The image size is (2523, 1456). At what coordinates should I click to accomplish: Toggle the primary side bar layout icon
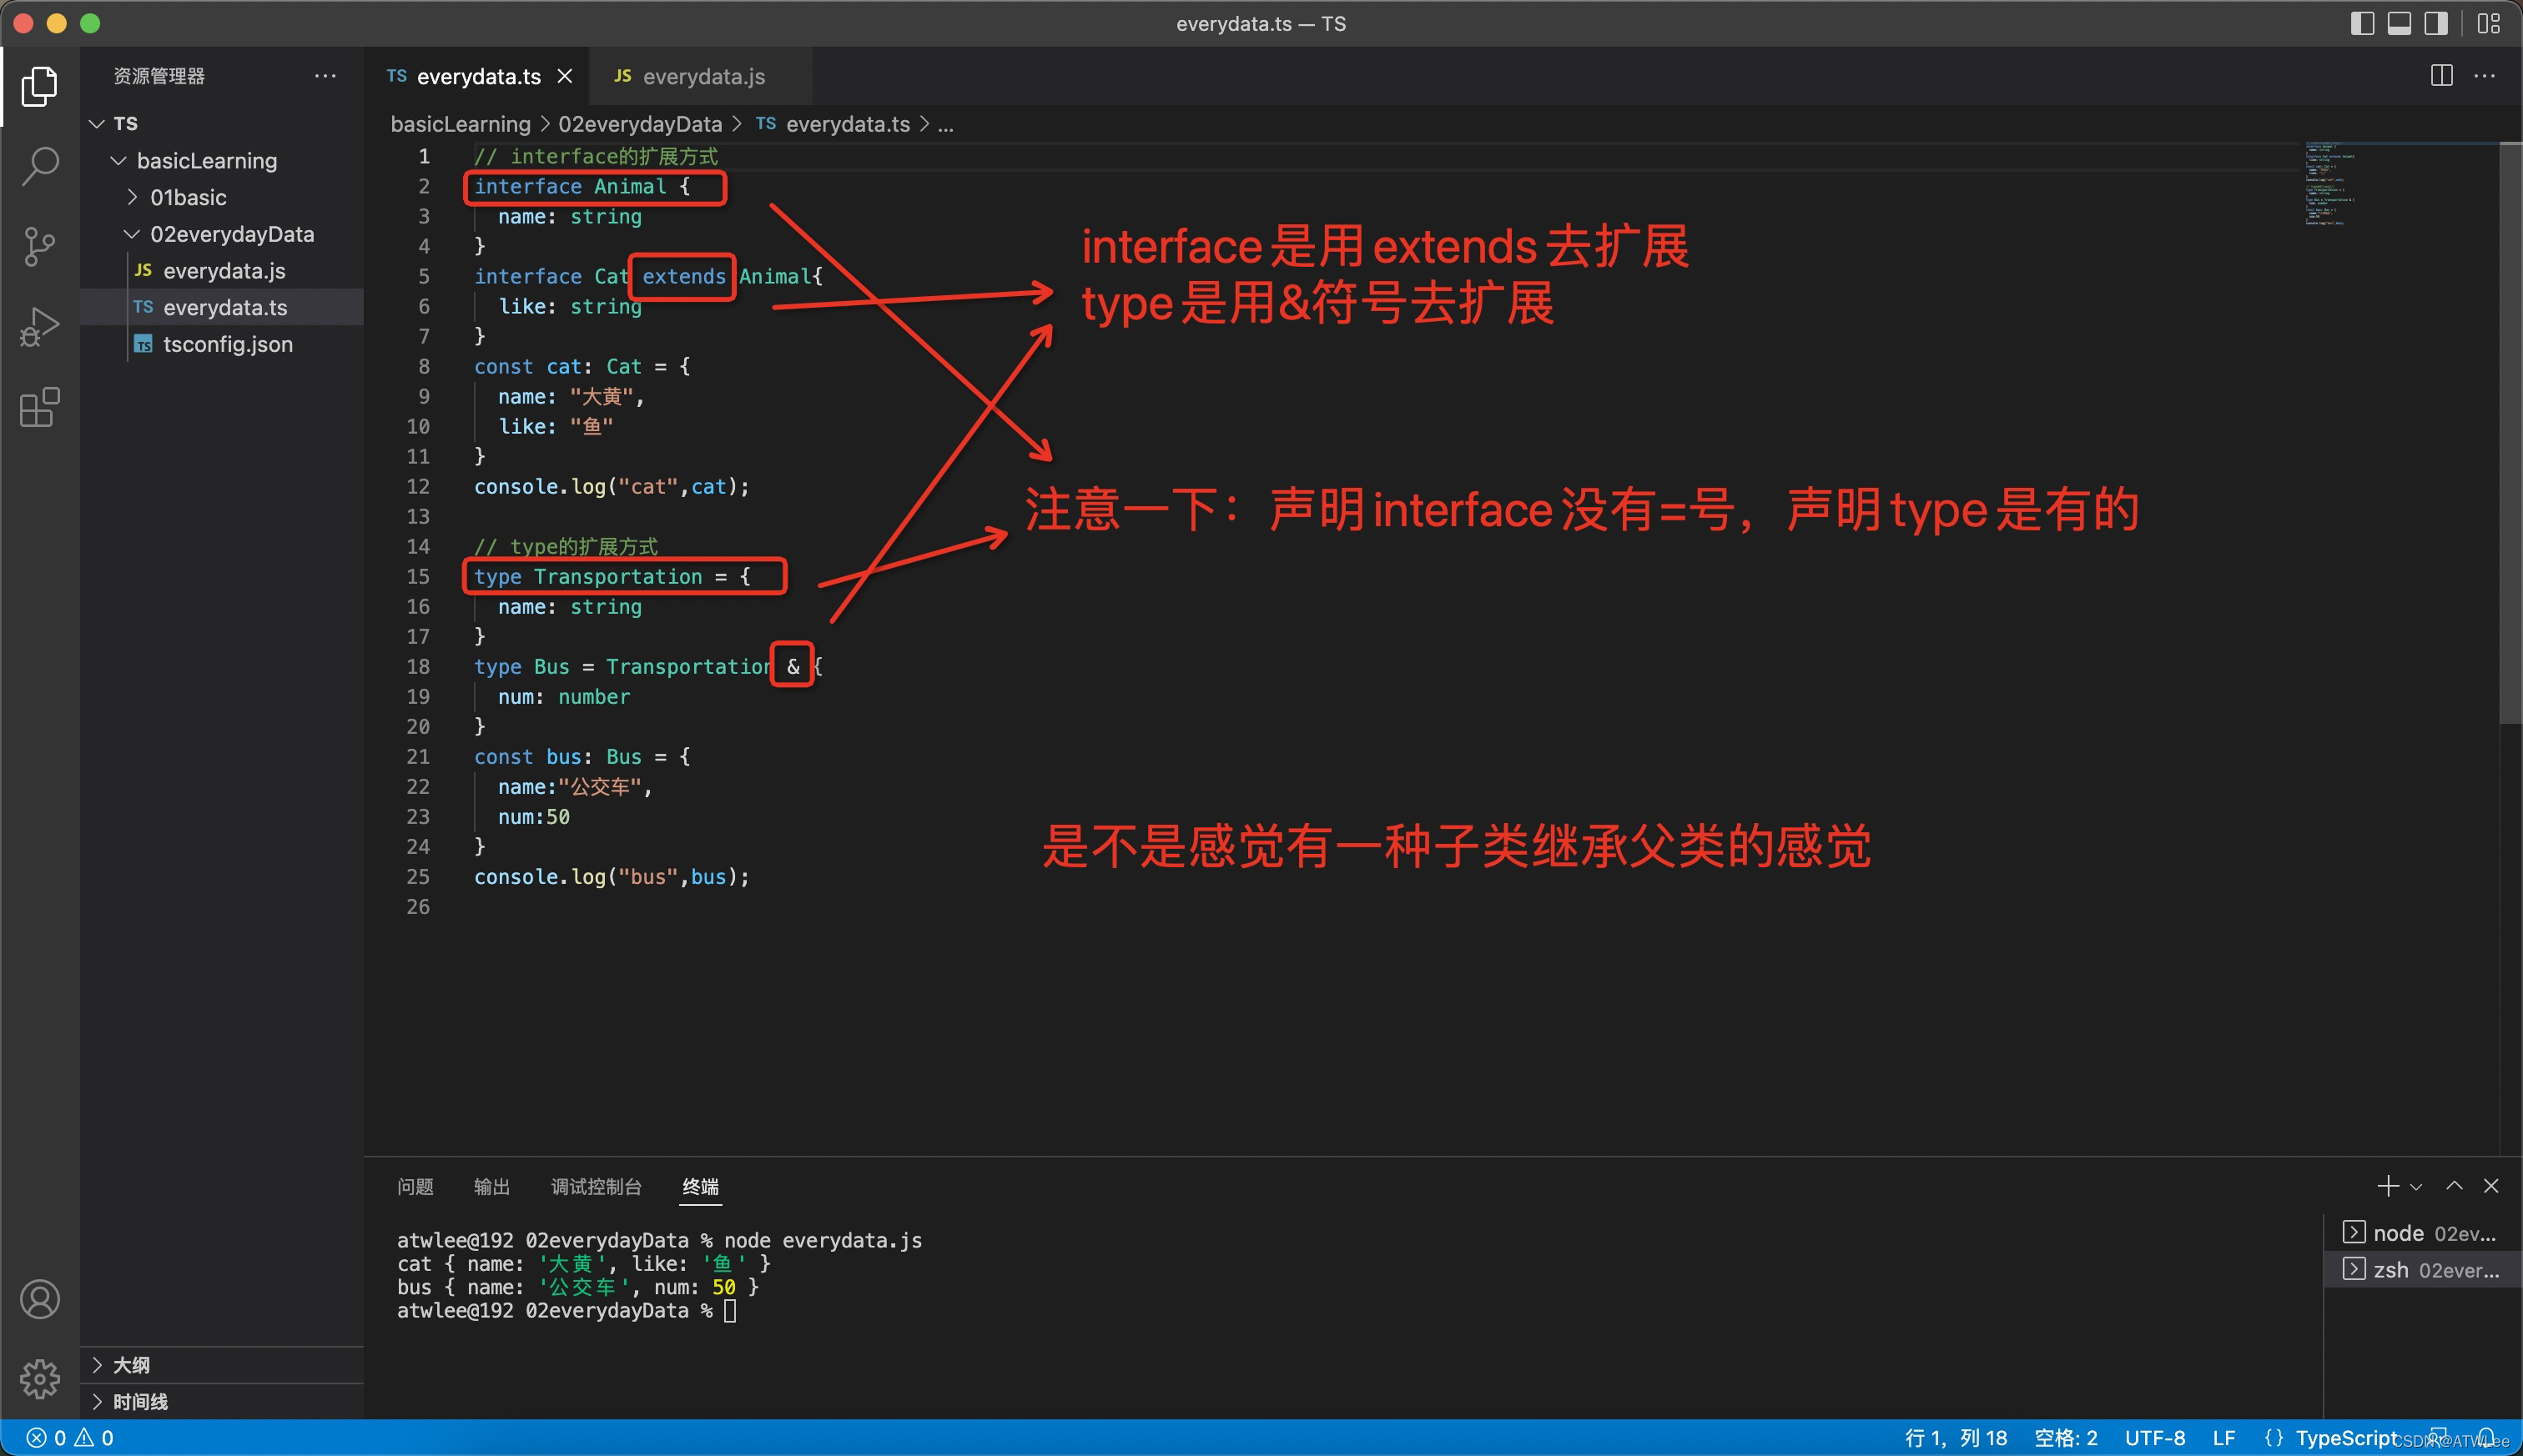[x=2362, y=23]
